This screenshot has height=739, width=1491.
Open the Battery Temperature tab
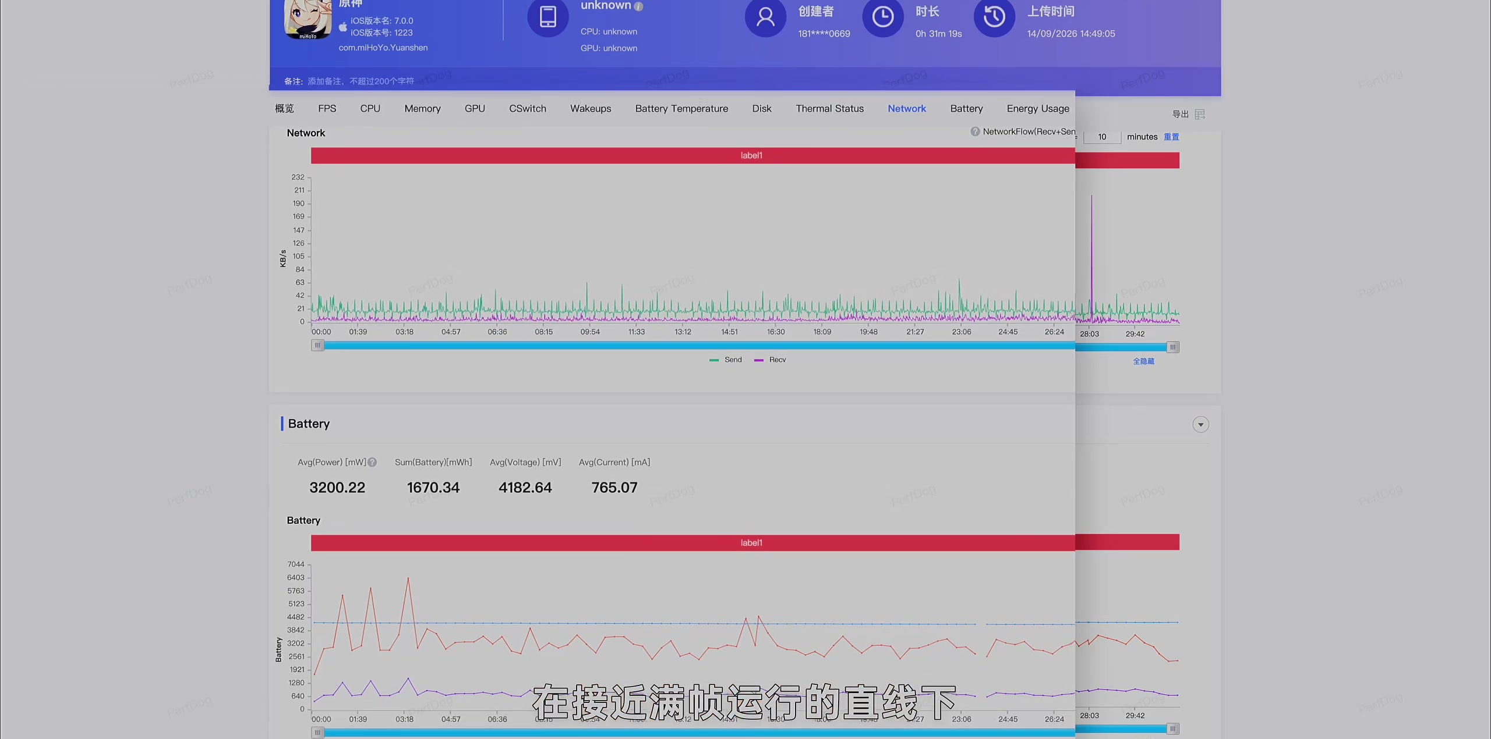click(681, 108)
